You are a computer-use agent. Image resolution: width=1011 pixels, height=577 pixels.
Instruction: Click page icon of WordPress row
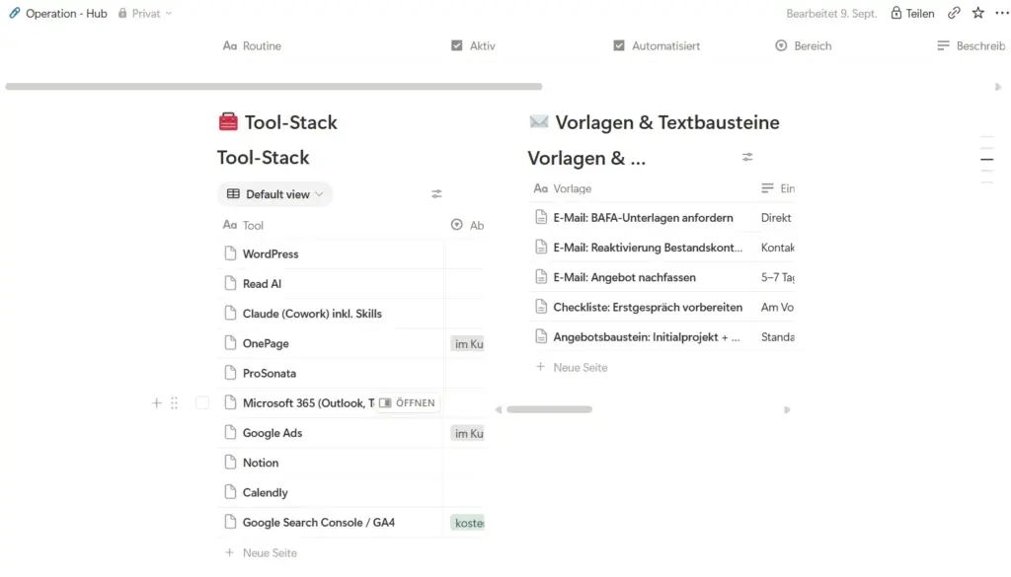click(x=230, y=253)
